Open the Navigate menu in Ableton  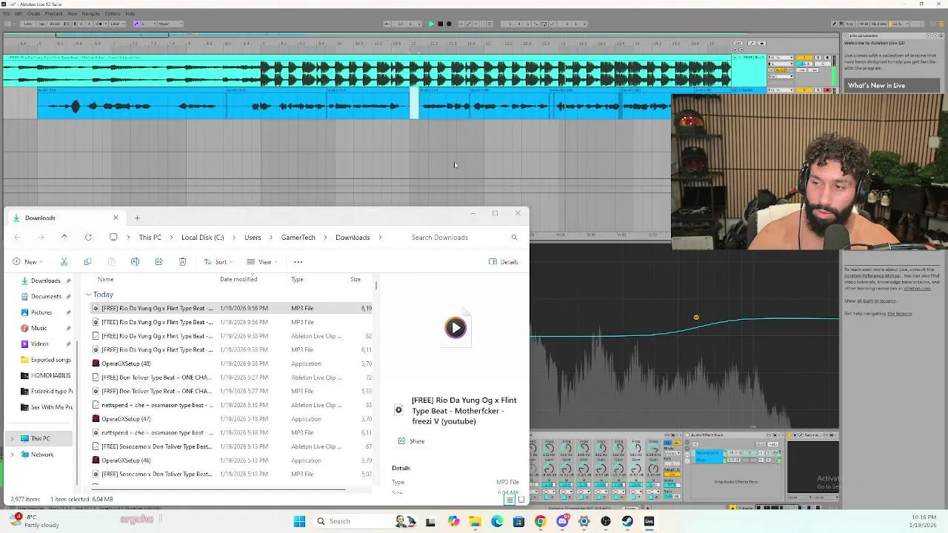click(90, 13)
